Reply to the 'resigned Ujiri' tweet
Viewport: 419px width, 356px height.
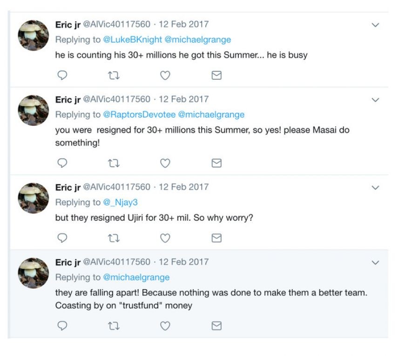62,238
